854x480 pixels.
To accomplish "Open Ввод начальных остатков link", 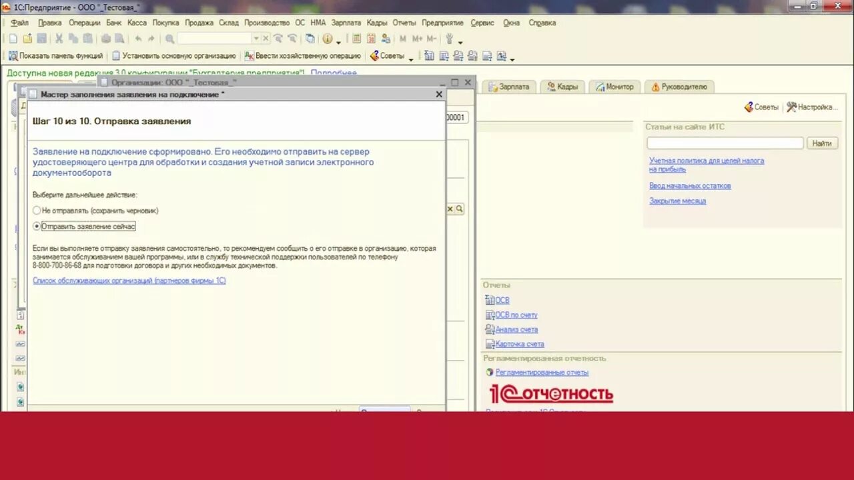I will pos(690,186).
